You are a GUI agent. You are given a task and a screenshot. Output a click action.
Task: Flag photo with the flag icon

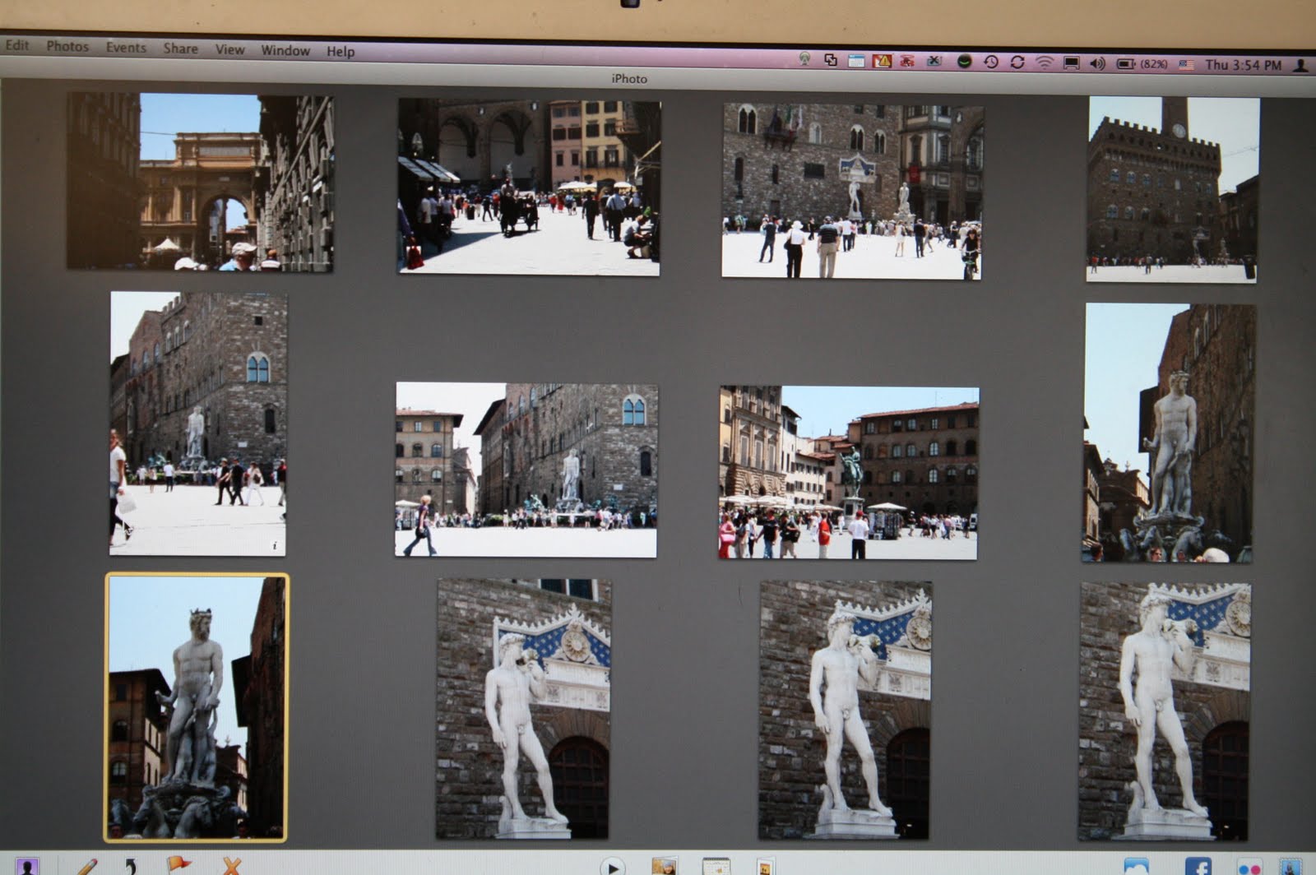point(178,865)
